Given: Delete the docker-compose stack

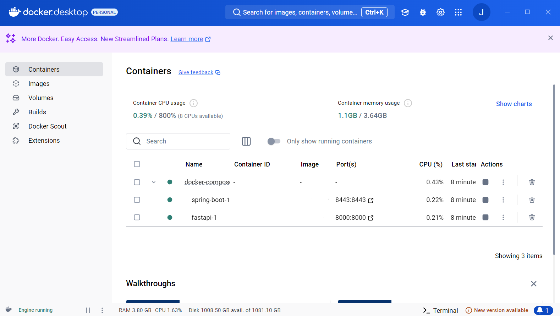Looking at the screenshot, I should click(x=532, y=182).
